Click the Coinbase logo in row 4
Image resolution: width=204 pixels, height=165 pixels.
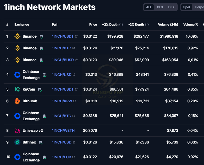(17, 75)
